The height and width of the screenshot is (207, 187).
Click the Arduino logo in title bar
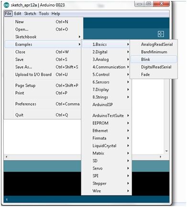(x=6, y=5)
